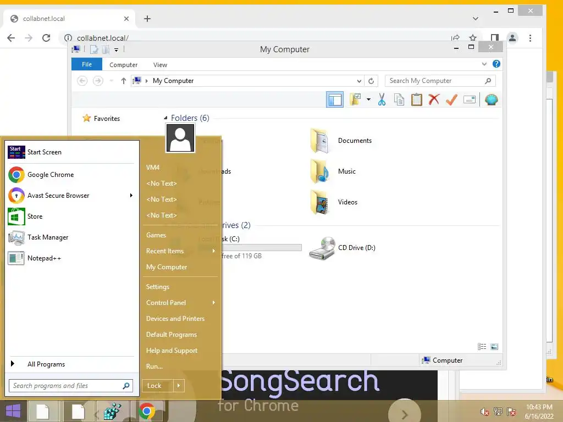The width and height of the screenshot is (563, 422).
Task: Open folder options toolbar icon
Action: (x=356, y=99)
